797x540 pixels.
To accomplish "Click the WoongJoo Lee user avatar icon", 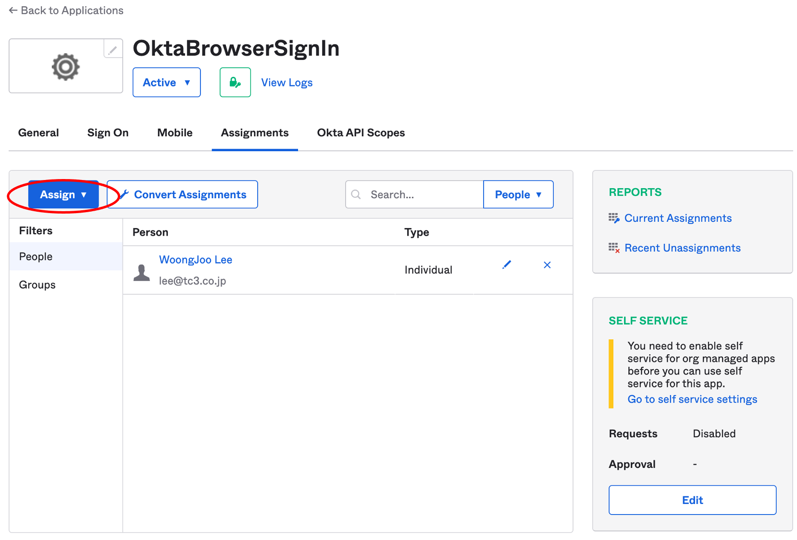I will pos(141,272).
